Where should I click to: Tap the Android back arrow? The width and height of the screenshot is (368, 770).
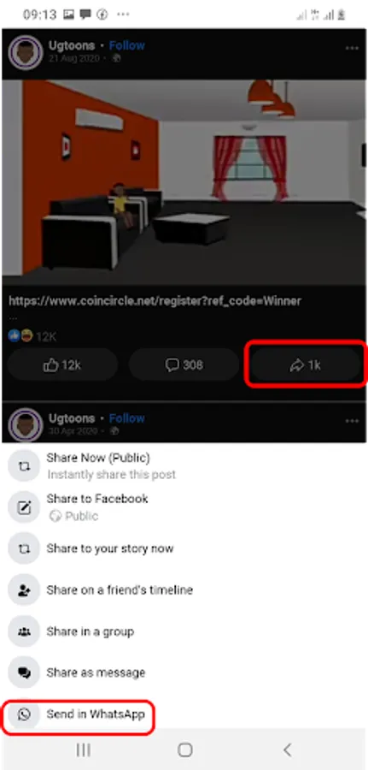coord(288,749)
